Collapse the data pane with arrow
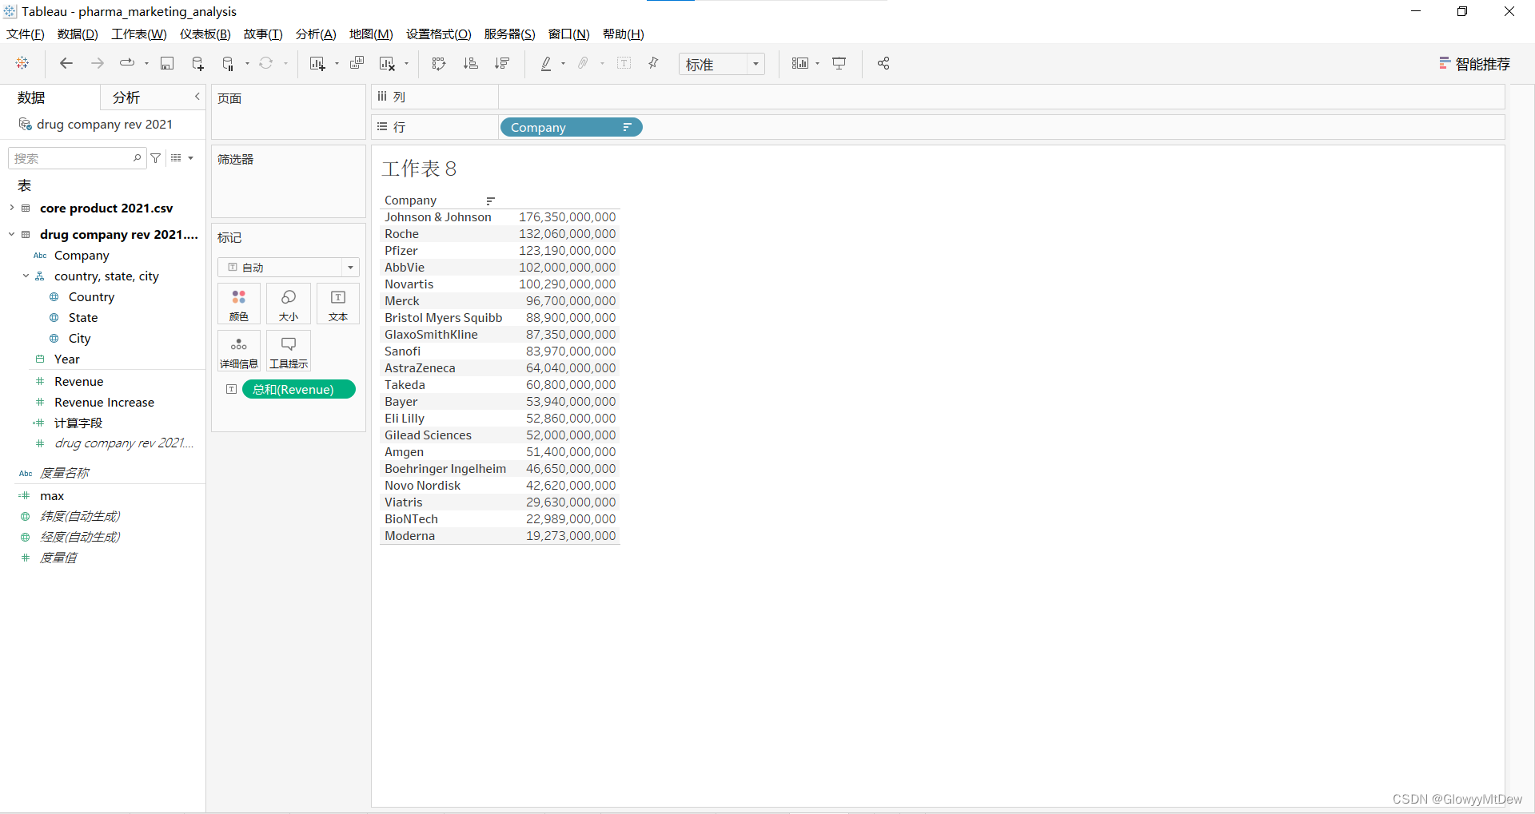The image size is (1535, 814). pos(197,97)
